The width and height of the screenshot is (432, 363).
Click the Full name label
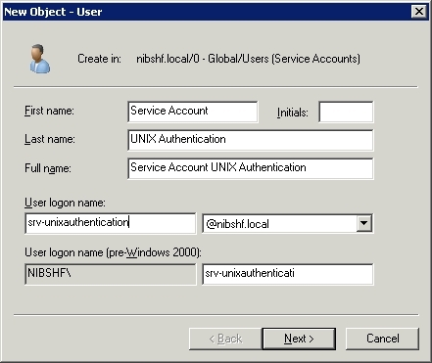tap(48, 168)
